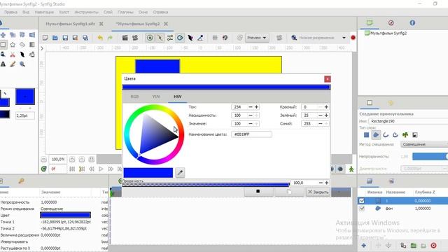Click the Save All icon
Screen dimensions: 448x252
click(85, 38)
